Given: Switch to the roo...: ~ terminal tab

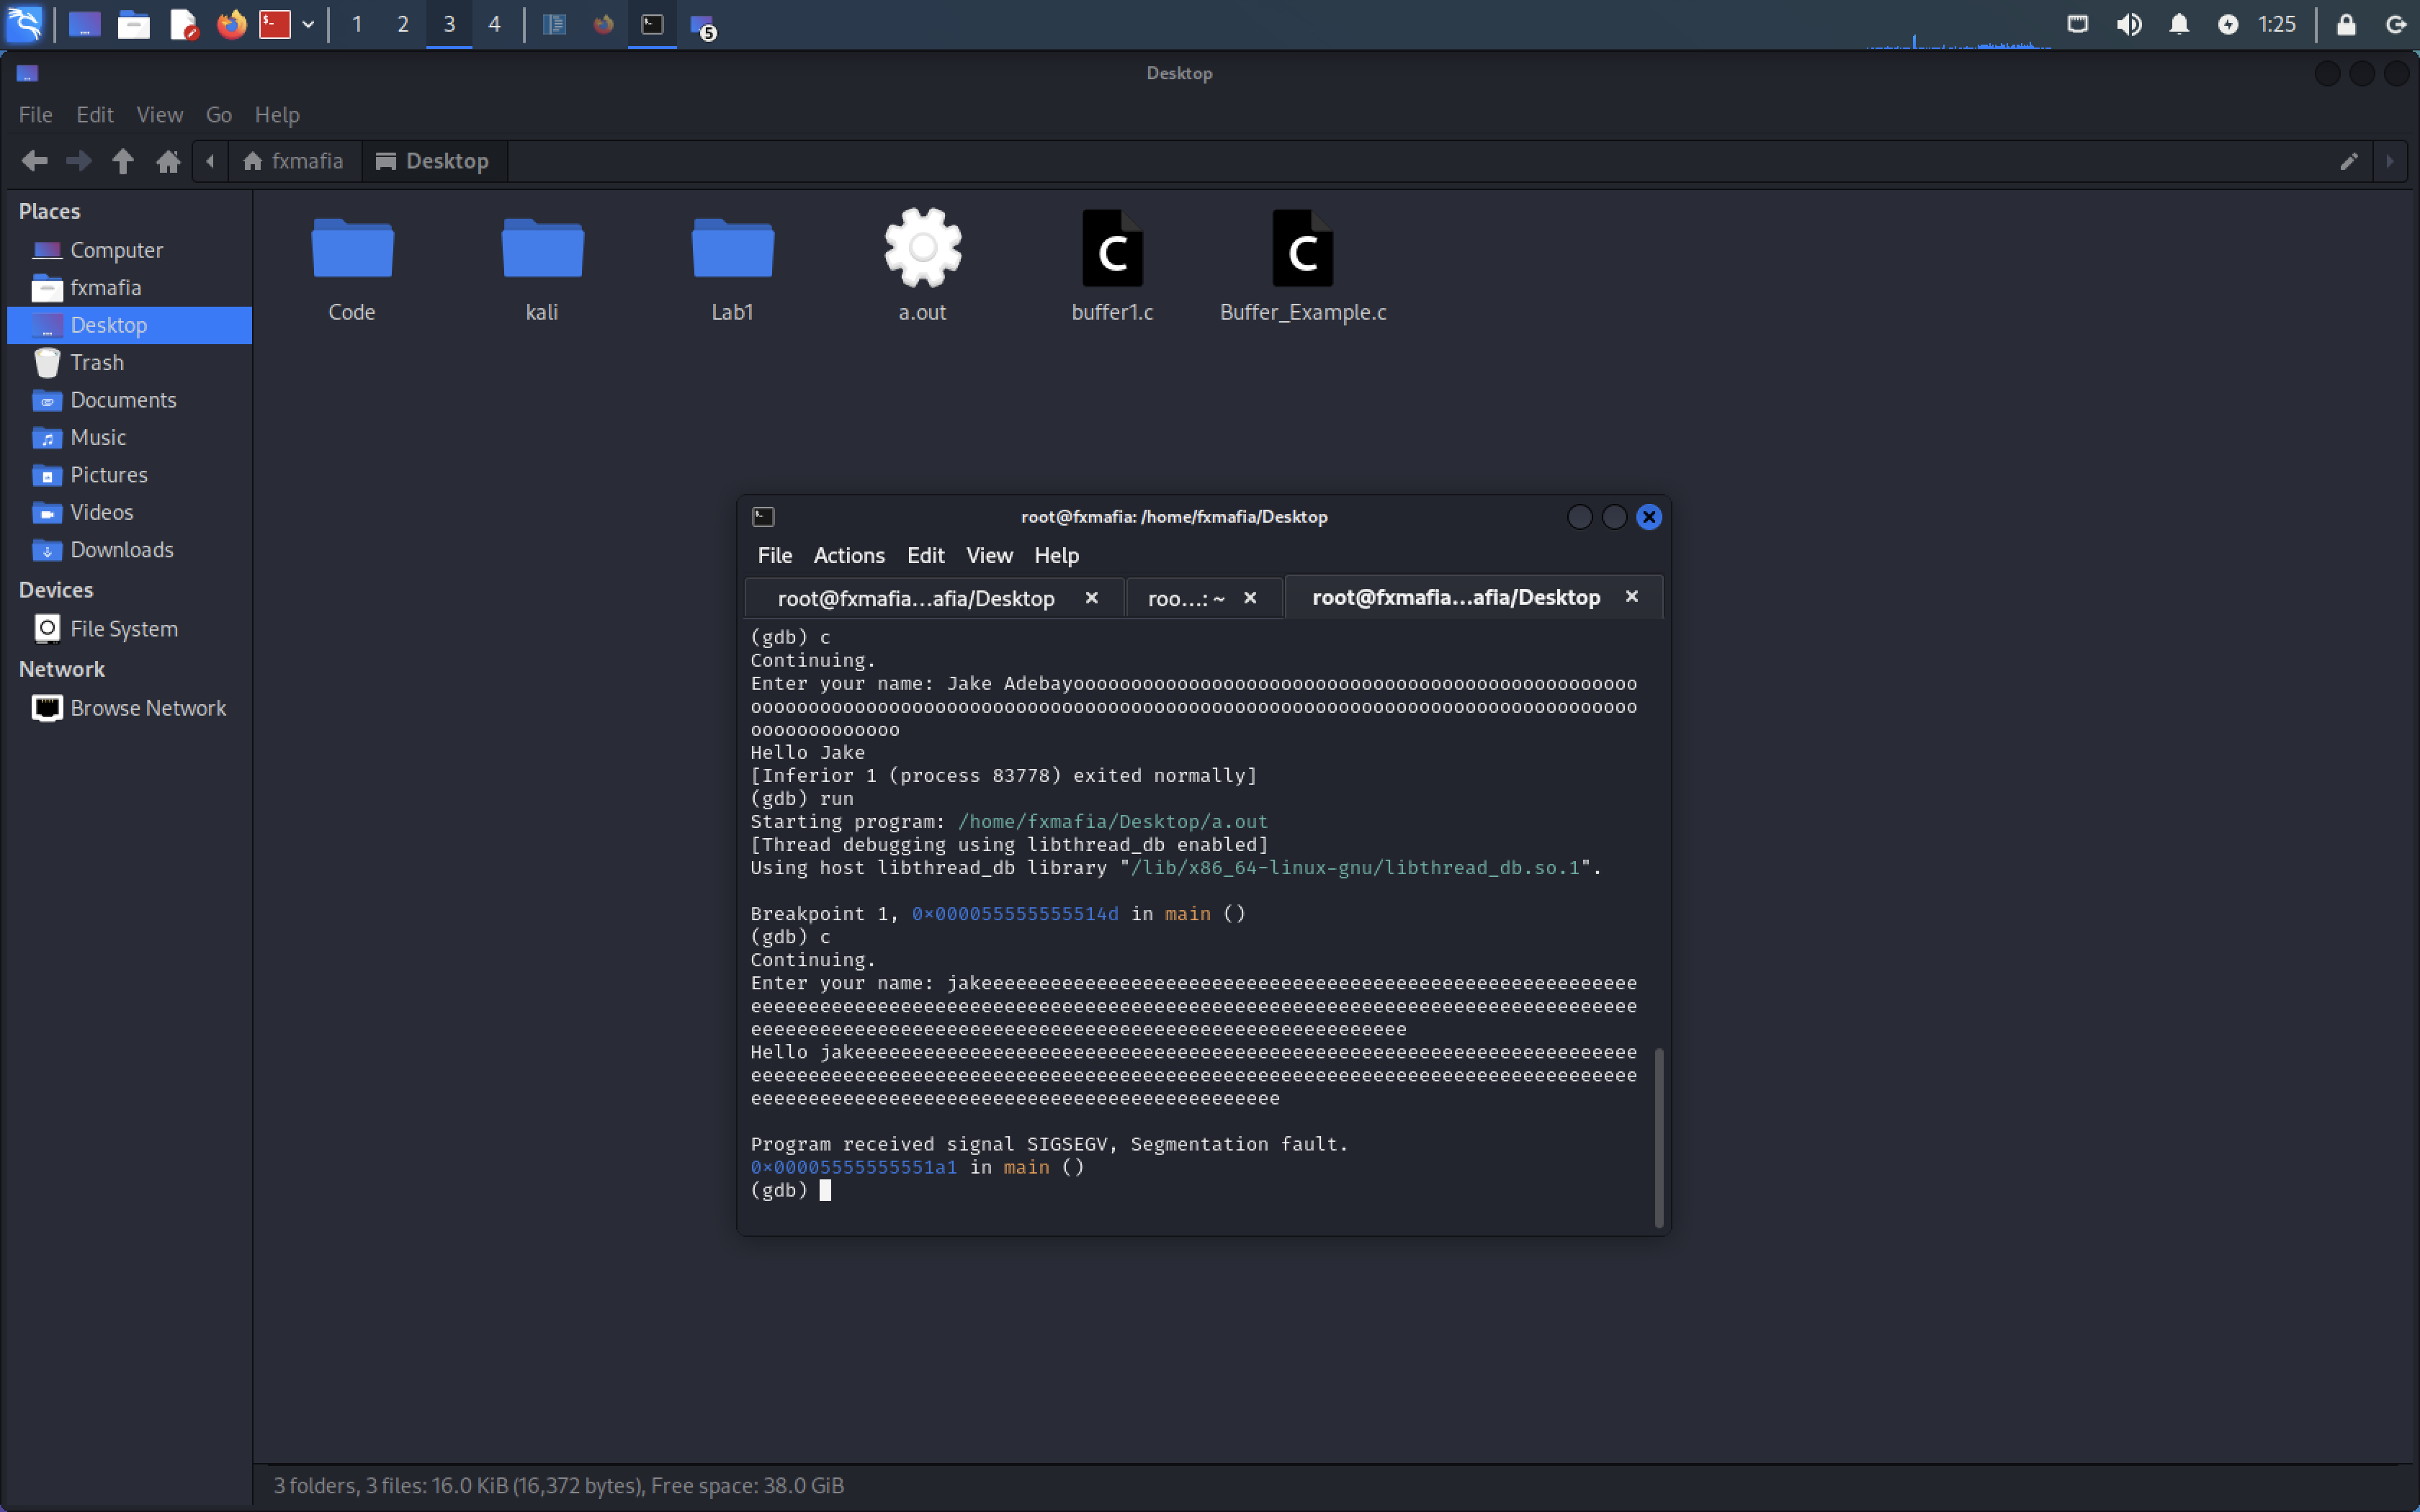Looking at the screenshot, I should tap(1186, 598).
